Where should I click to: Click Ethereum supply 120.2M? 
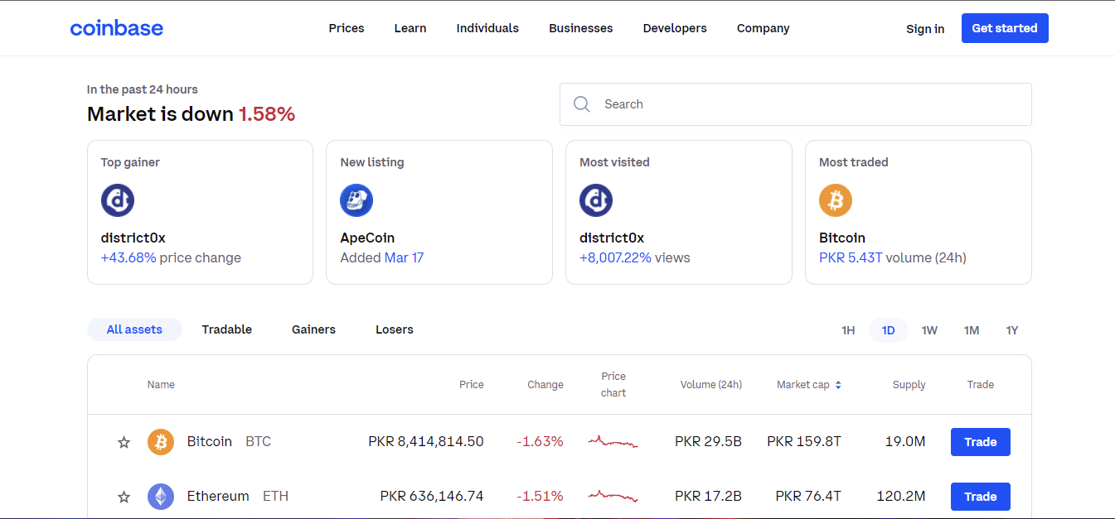tap(901, 497)
